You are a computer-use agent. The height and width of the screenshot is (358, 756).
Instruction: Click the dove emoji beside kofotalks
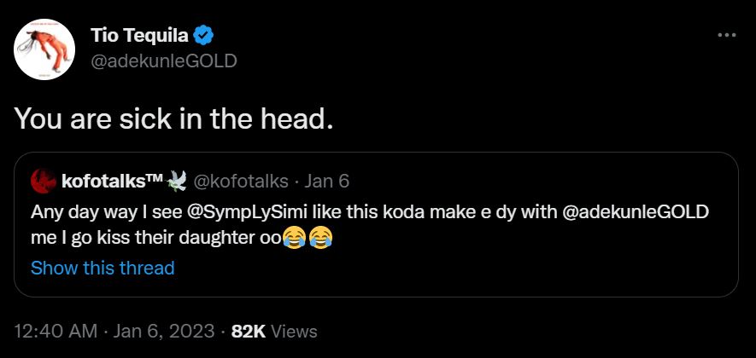(179, 181)
